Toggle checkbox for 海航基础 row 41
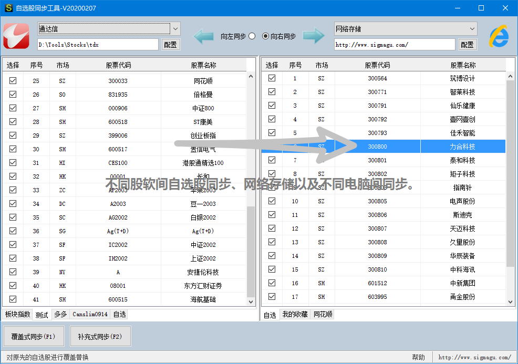The height and width of the screenshot is (364, 518). [x=13, y=299]
